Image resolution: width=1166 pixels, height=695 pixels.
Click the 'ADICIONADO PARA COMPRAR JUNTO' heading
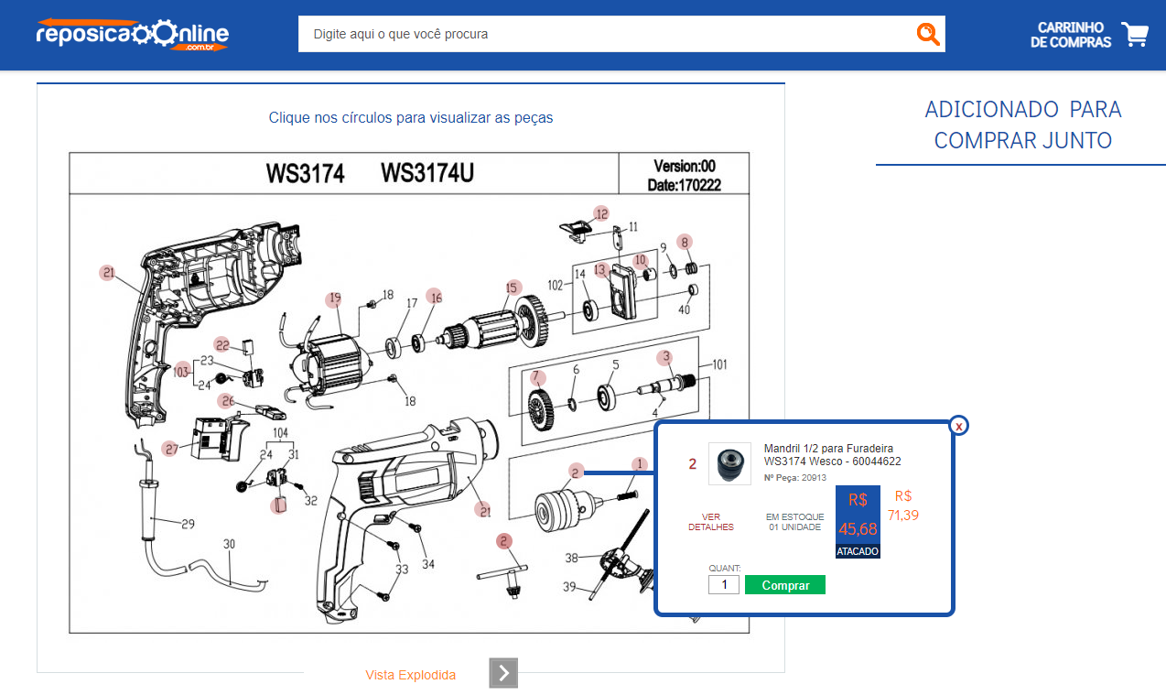pos(1022,125)
